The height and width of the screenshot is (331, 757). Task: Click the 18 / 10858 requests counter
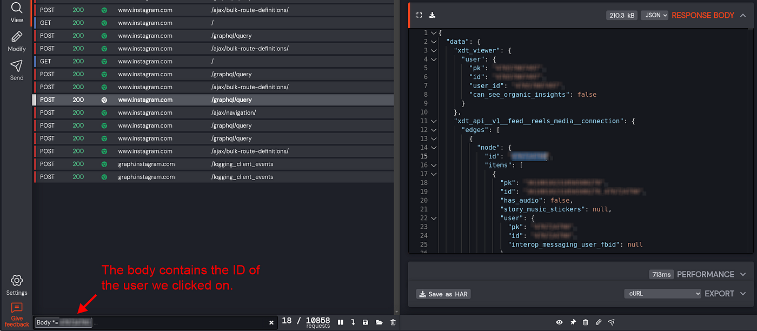[306, 322]
